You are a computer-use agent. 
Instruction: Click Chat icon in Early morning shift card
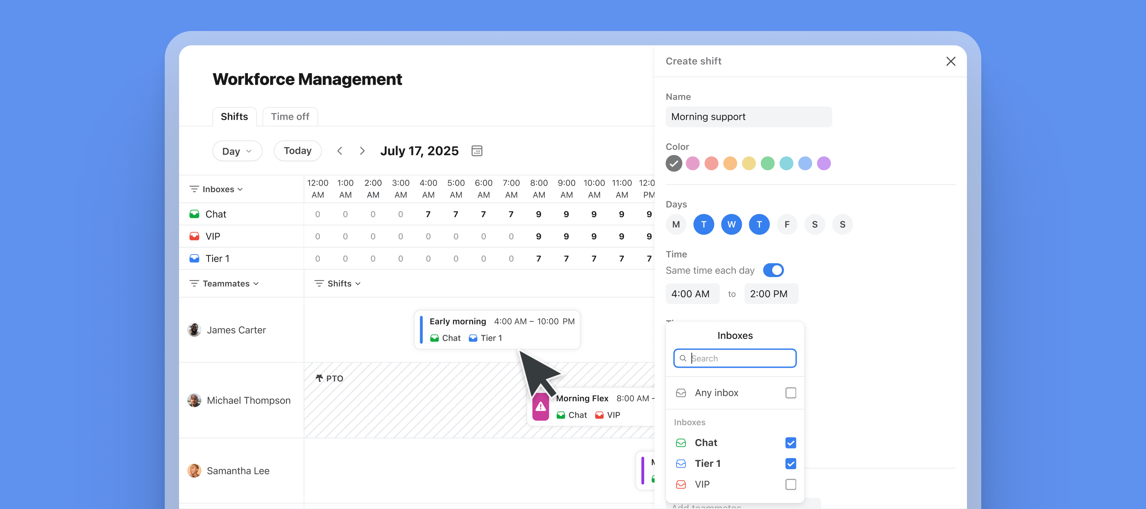(435, 338)
